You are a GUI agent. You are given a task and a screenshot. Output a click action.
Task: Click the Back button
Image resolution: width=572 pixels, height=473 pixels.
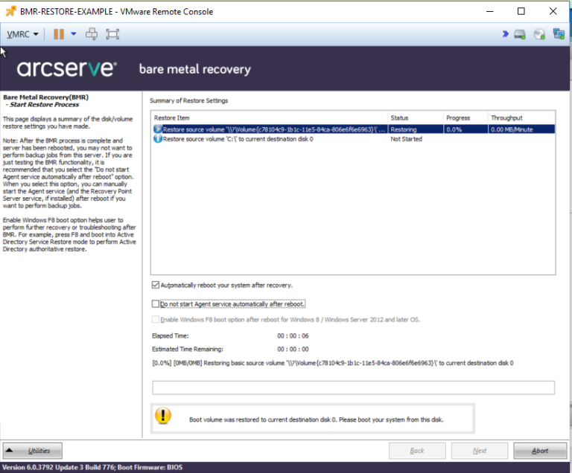click(x=417, y=451)
